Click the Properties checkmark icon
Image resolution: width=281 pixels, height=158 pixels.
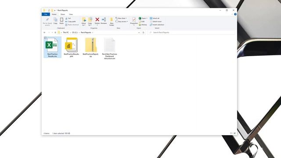pos(133,19)
